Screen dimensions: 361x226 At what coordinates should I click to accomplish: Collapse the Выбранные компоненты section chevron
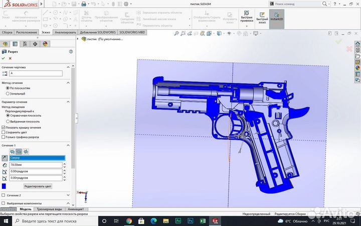[x=68, y=203]
